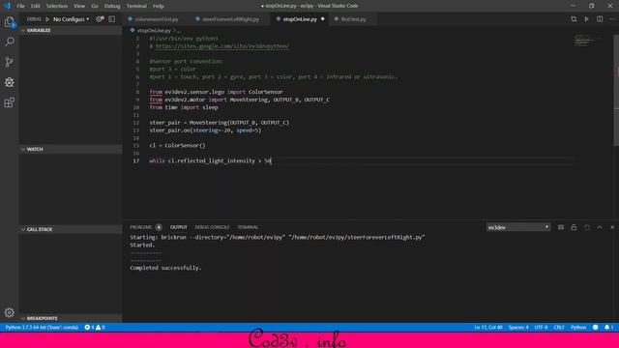Split the editor to the right
The height and width of the screenshot is (348, 619).
coord(600,19)
